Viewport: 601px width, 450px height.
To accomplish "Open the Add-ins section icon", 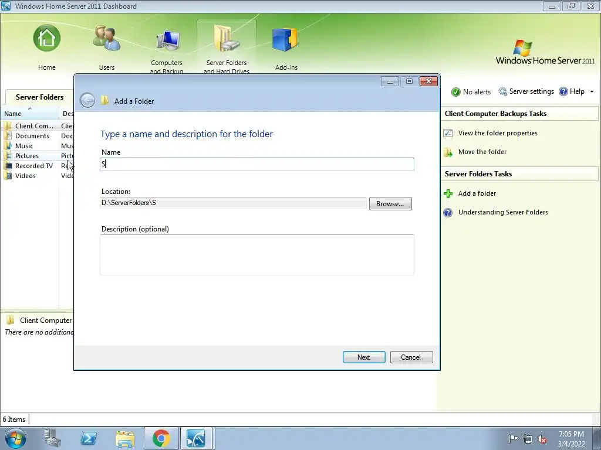I will 286,40.
